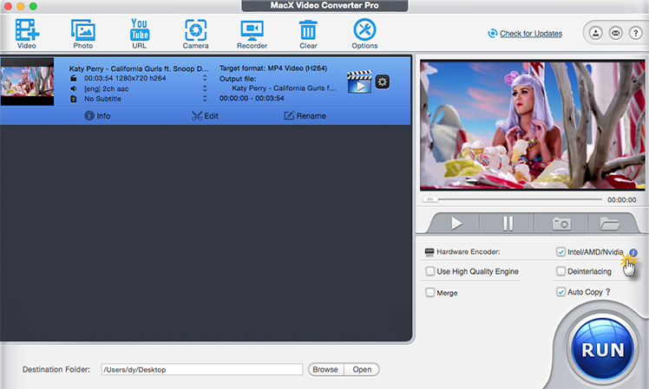Click the output profile clapperboard icon
Screen dimensions: 649x389
point(359,81)
